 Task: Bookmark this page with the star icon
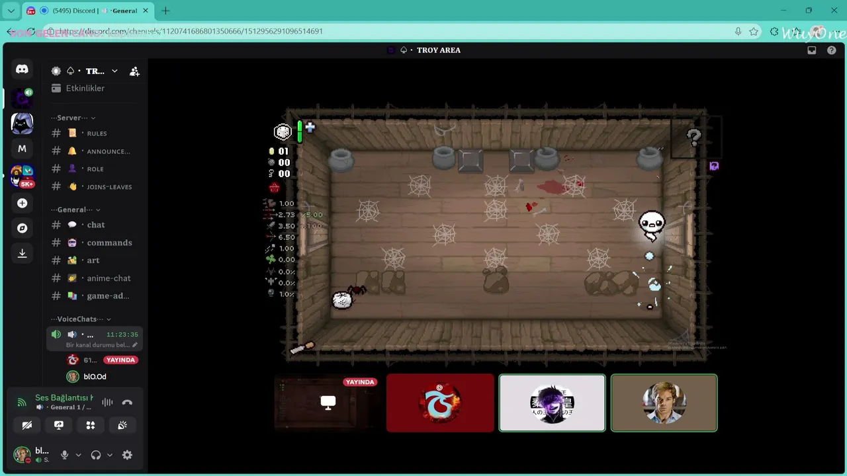point(754,31)
